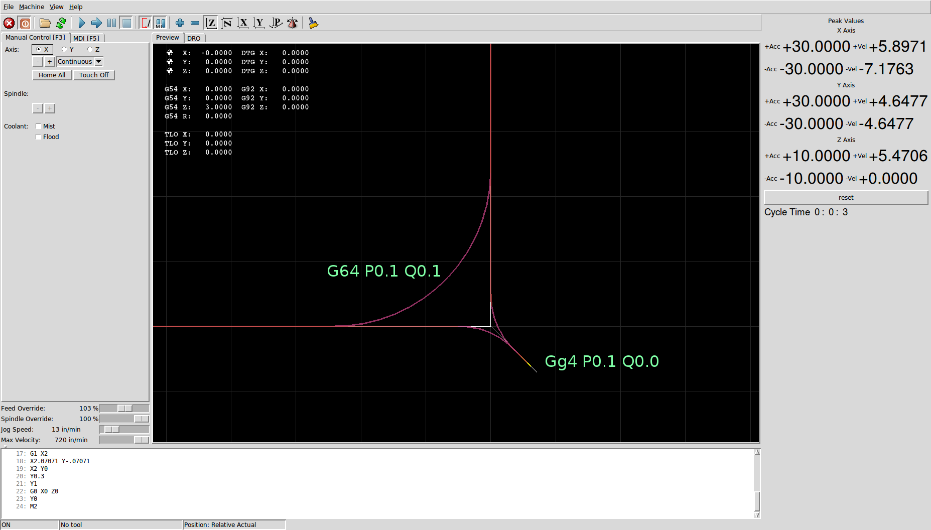Click the Touch Off button
The height and width of the screenshot is (530, 931).
(x=94, y=75)
